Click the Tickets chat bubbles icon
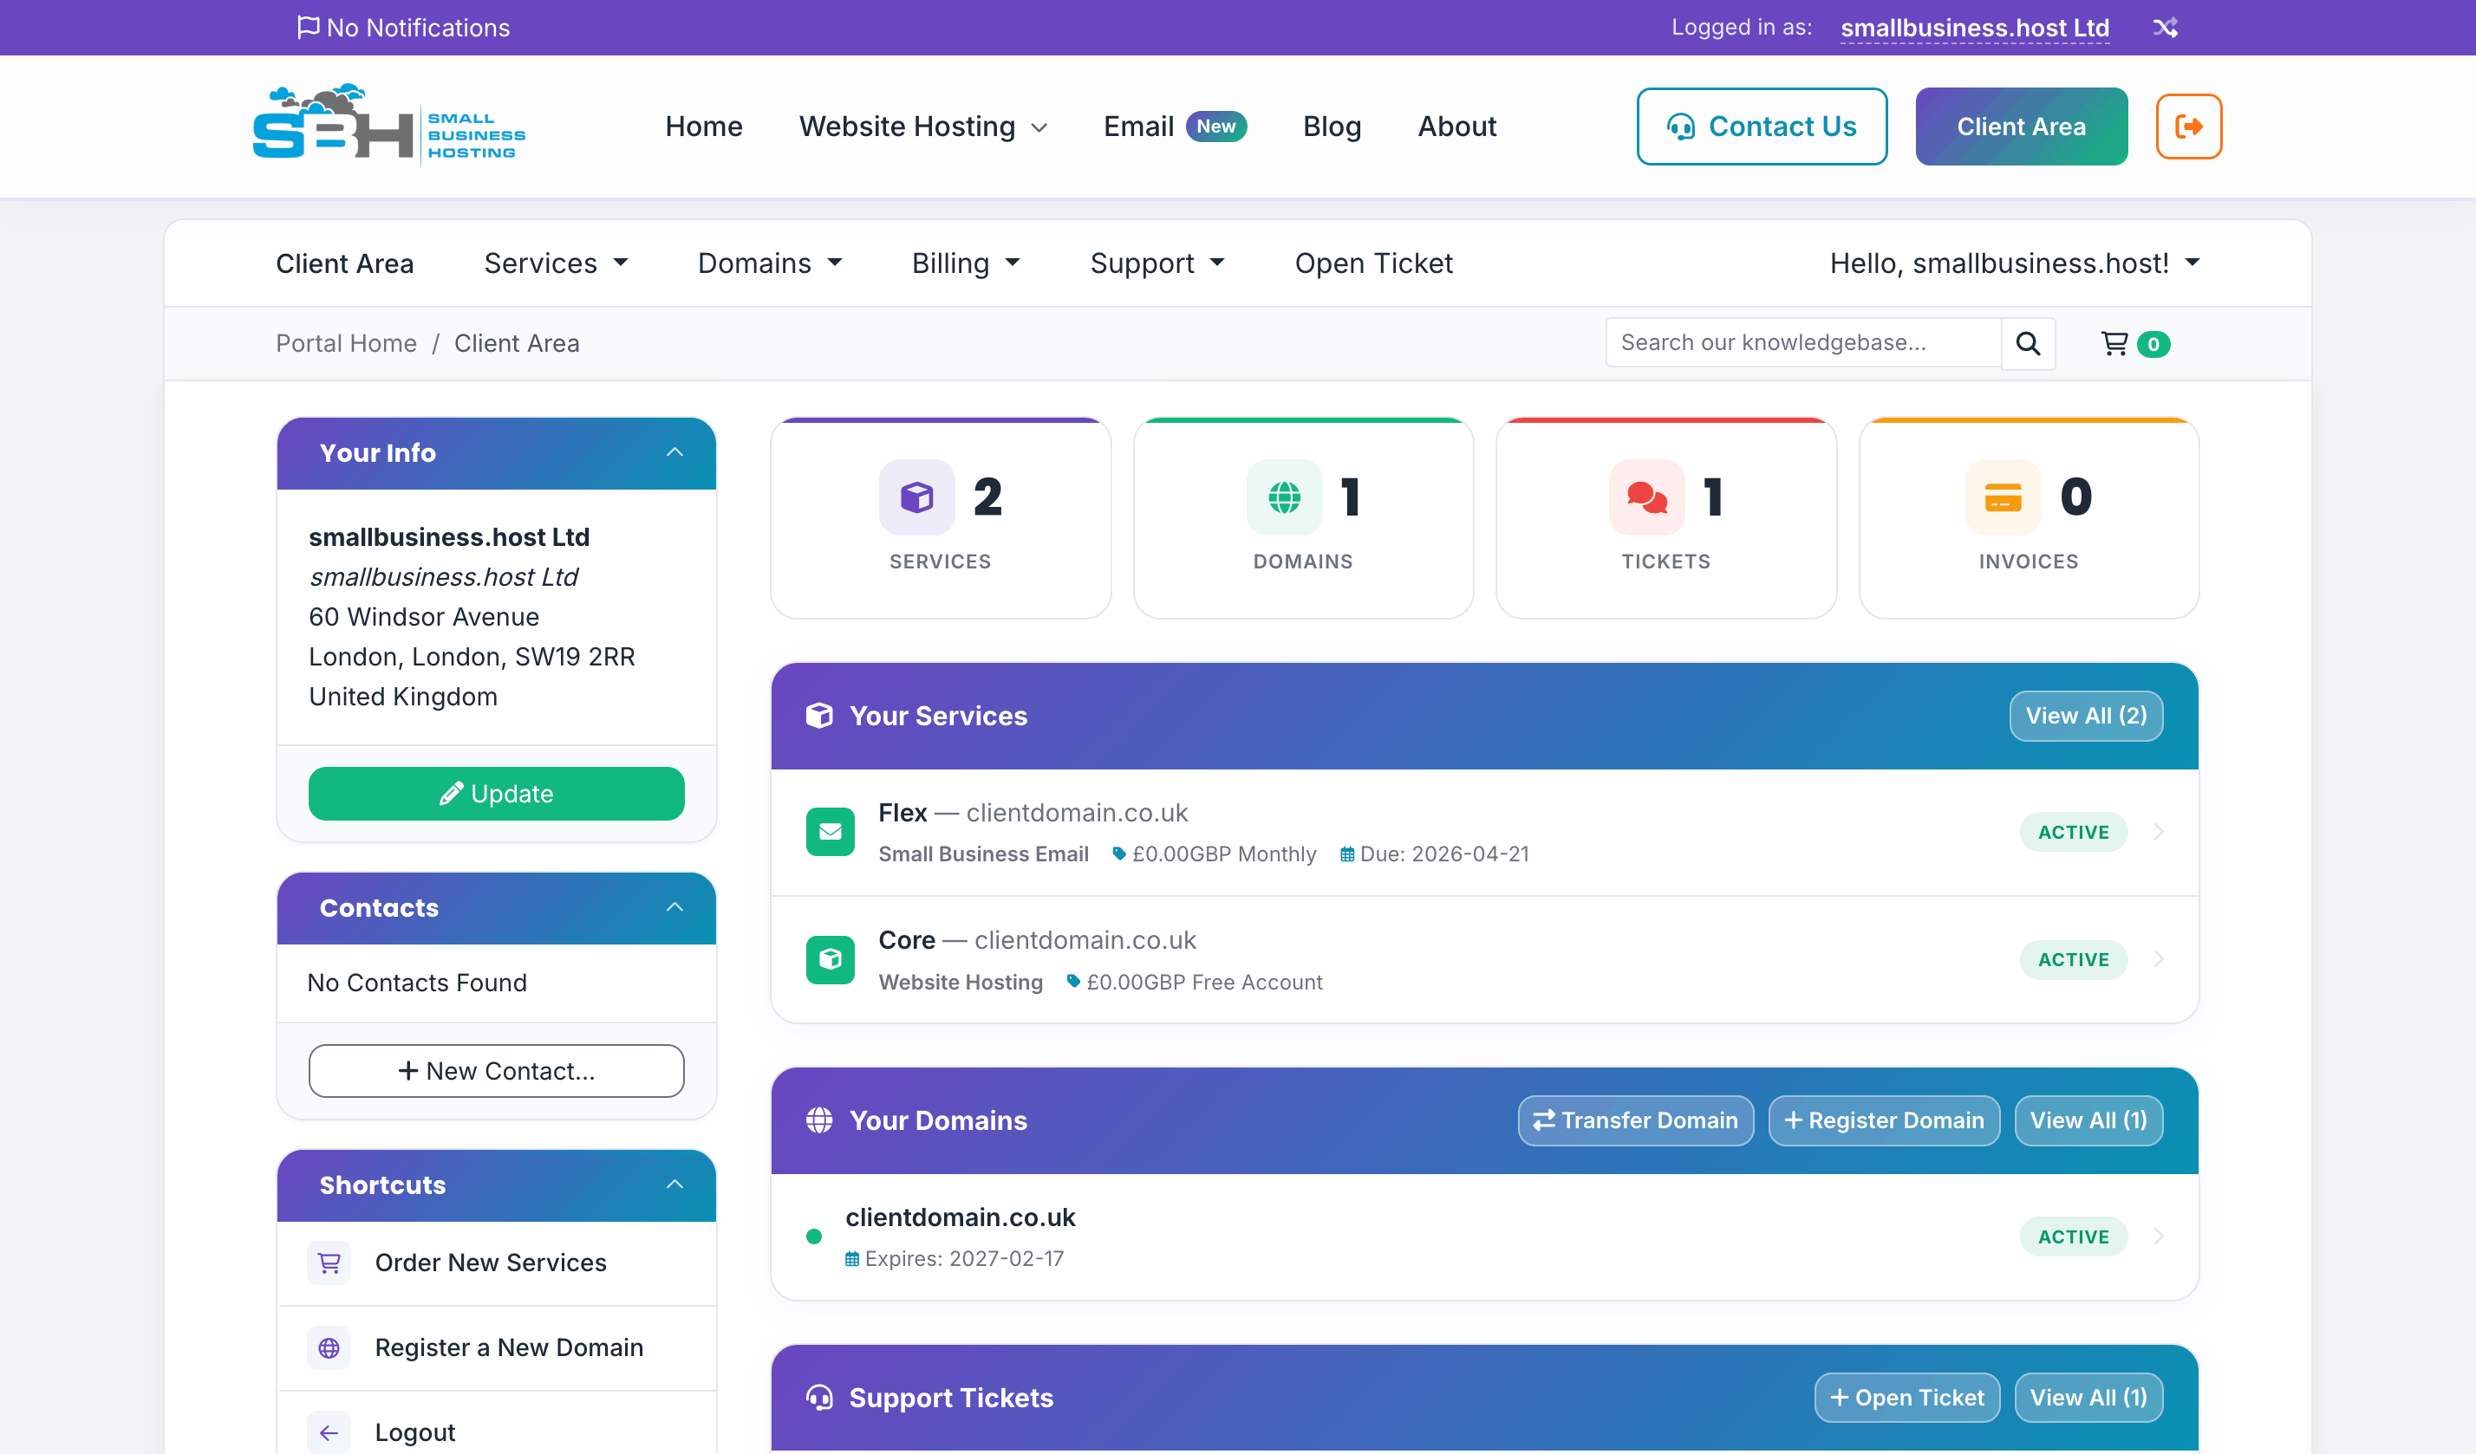 [x=1646, y=497]
